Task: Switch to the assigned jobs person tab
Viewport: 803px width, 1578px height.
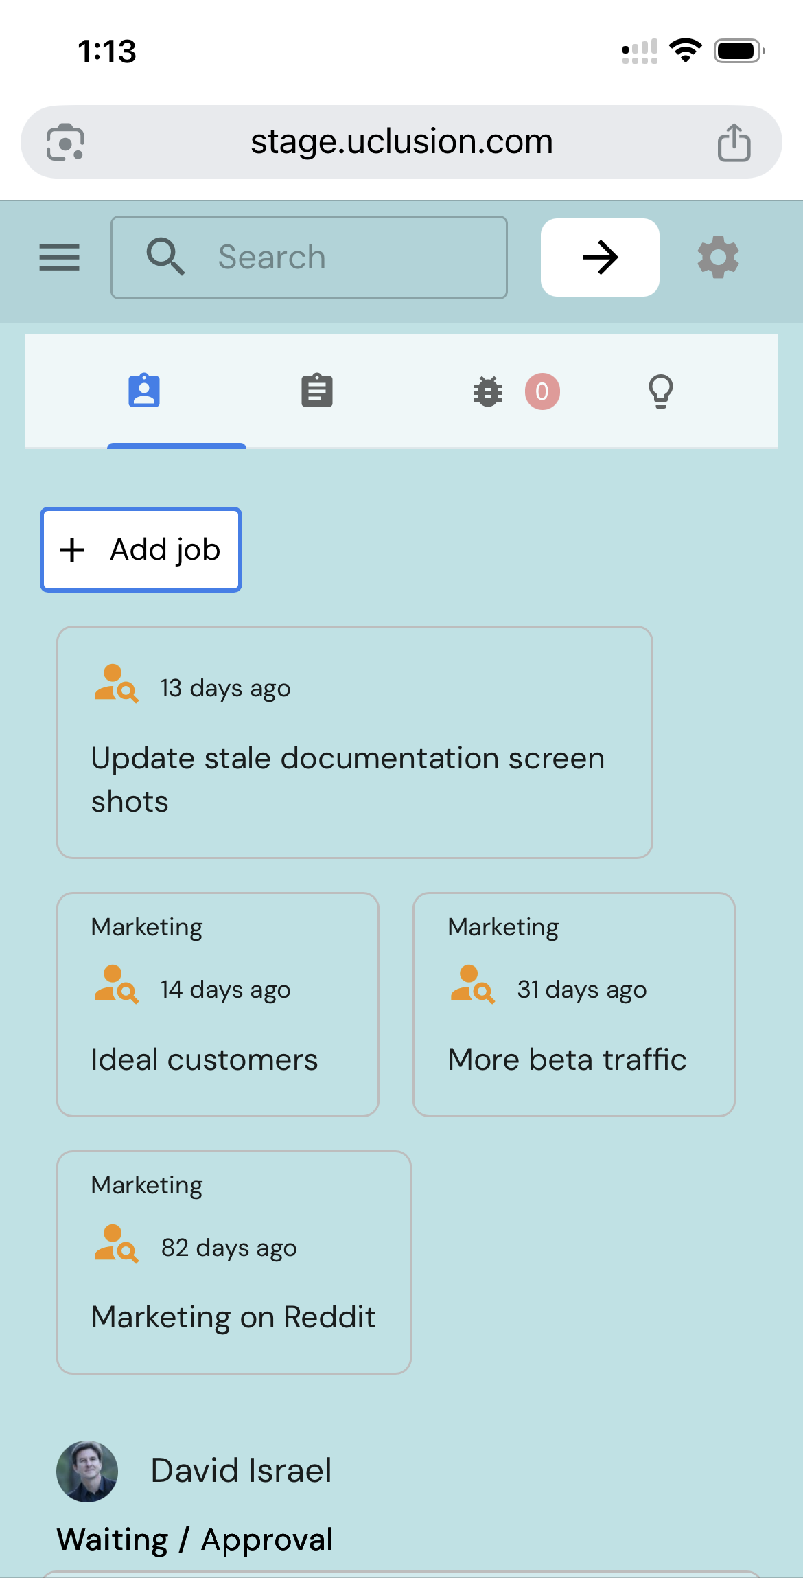Action: pos(144,391)
